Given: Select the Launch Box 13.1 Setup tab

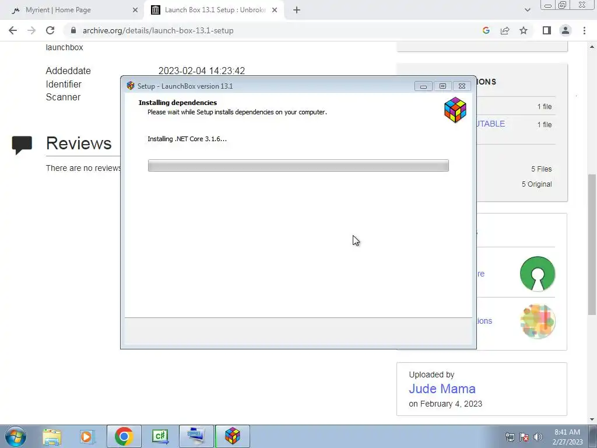Looking at the screenshot, I should coord(215,10).
